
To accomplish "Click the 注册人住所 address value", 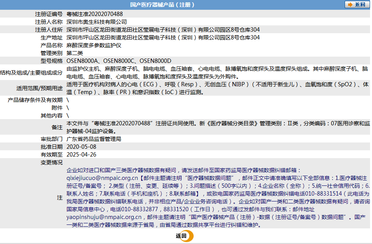I will coord(163,30).
